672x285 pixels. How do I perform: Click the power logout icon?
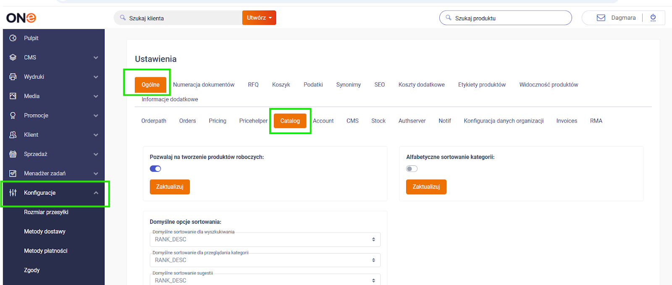(653, 18)
